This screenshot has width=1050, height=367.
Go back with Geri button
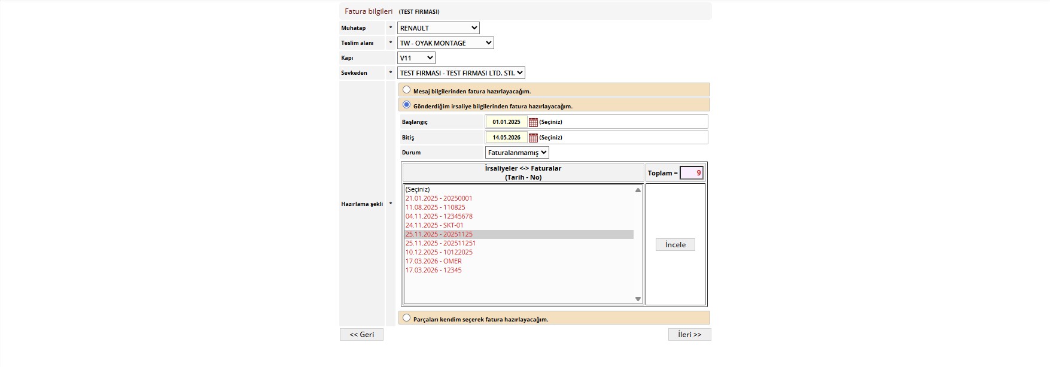[362, 335]
